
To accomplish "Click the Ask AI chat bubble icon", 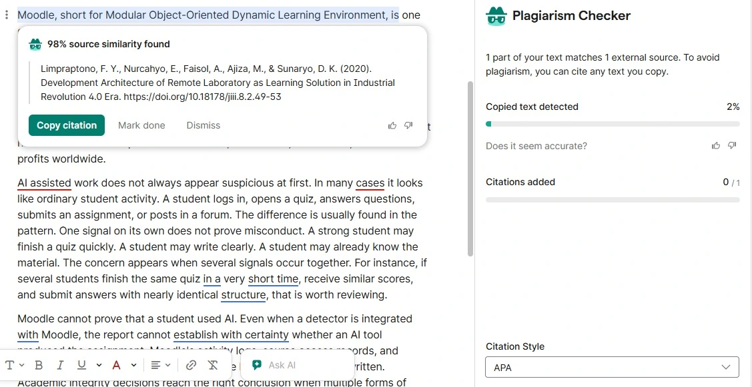I will pos(257,366).
